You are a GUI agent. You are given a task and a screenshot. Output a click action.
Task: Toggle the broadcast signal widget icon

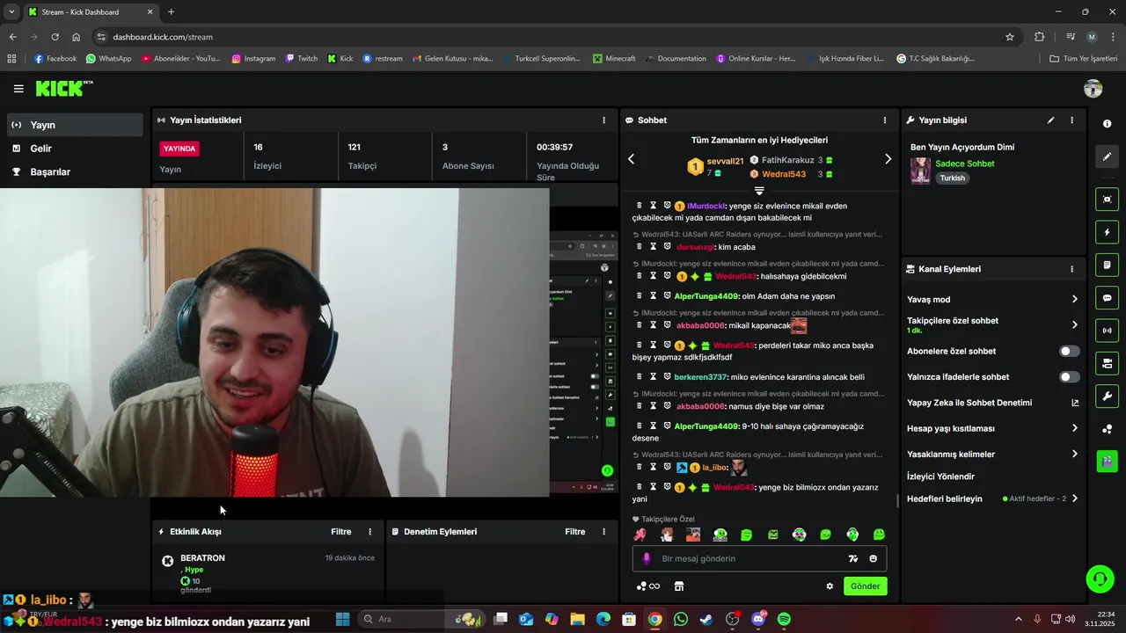pyautogui.click(x=1107, y=331)
